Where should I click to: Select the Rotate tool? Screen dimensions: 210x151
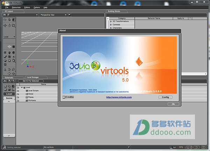9,25
